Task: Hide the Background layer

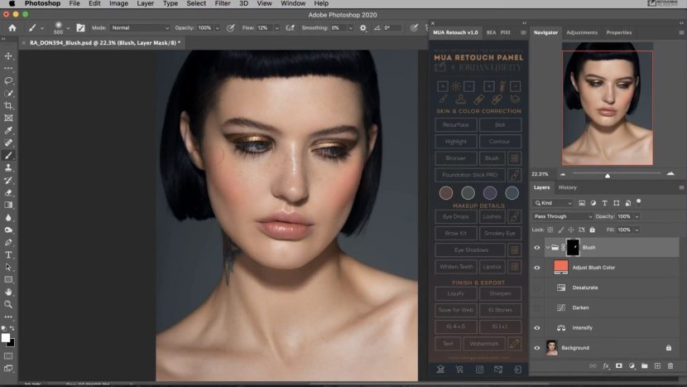Action: click(x=536, y=348)
